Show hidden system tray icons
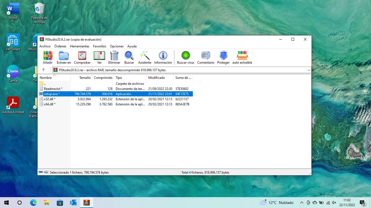The image size is (371, 208). [x=301, y=203]
